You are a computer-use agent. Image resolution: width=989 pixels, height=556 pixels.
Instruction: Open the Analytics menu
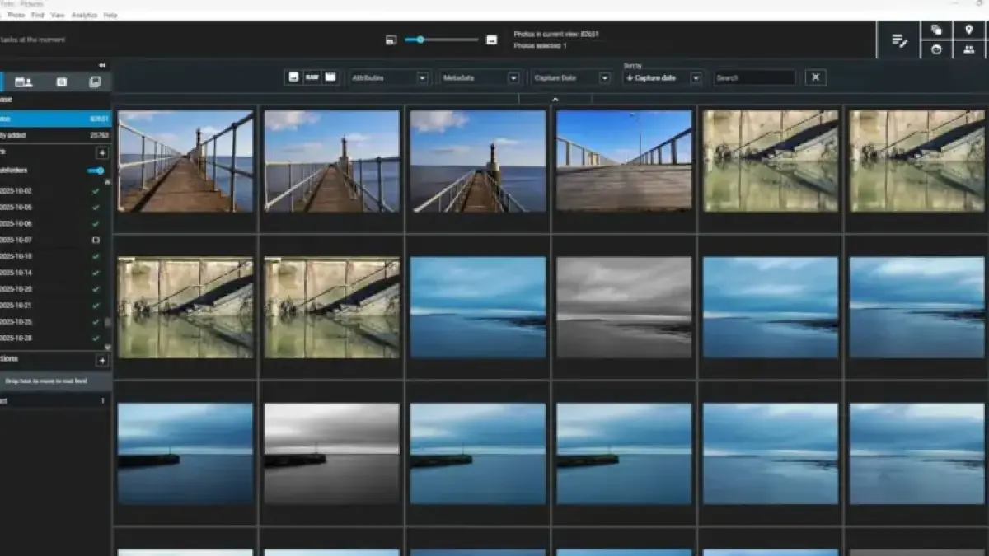point(83,15)
